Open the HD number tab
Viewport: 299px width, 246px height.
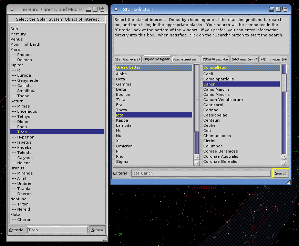tap(274, 59)
